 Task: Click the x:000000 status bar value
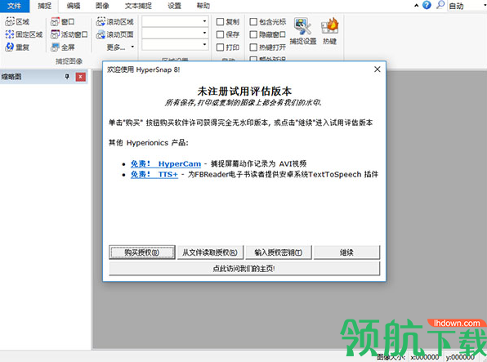[425, 357]
